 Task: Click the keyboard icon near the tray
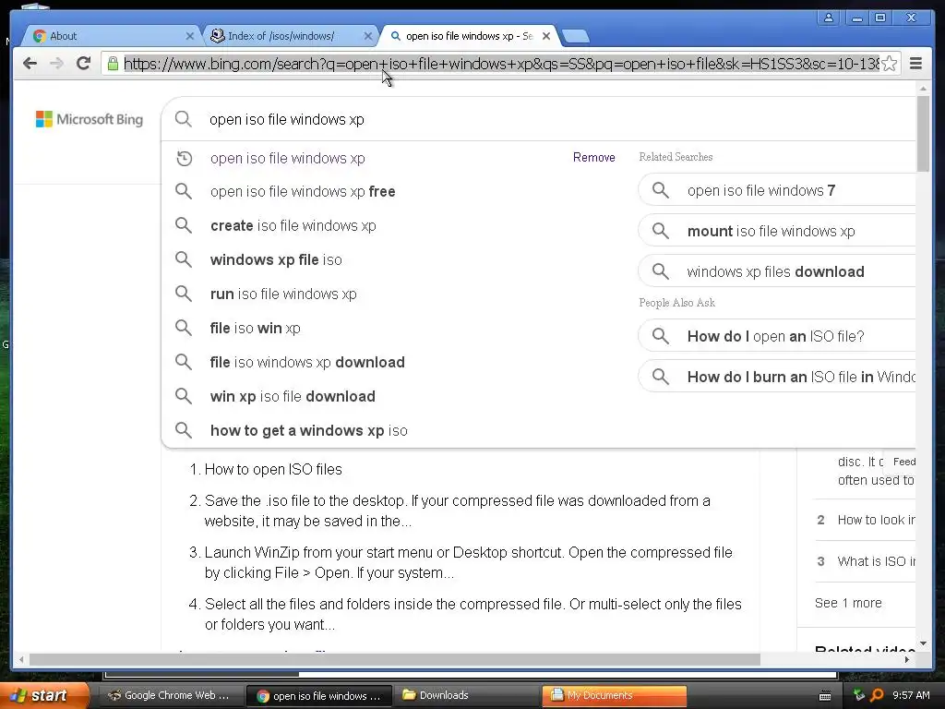pyautogui.click(x=825, y=696)
